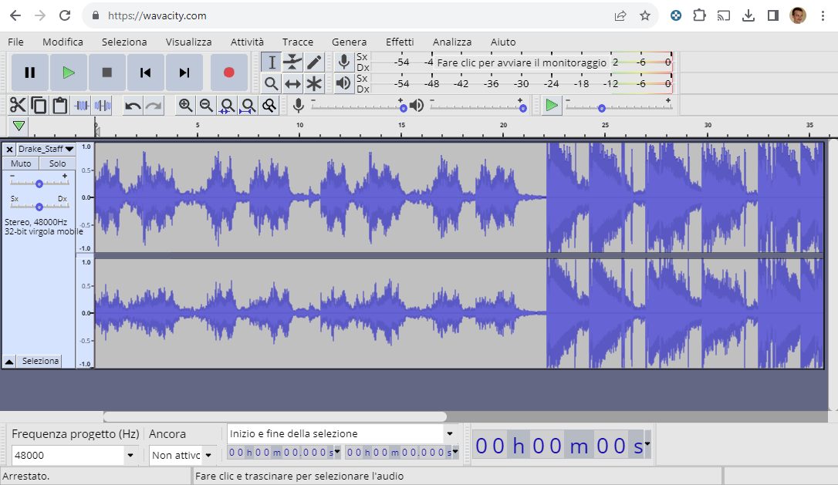The width and height of the screenshot is (838, 485).
Task: Click 'Fare clic per avviare il monitoraggio' meter
Action: 522,62
